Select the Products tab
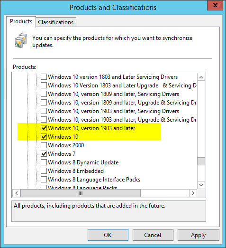 coord(21,21)
